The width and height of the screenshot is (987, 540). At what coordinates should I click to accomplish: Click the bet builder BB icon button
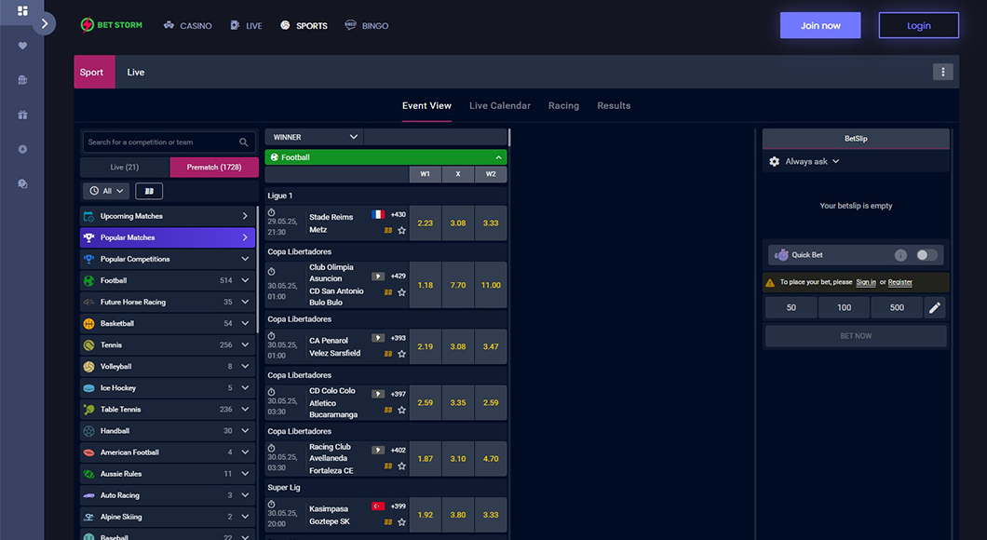(149, 191)
